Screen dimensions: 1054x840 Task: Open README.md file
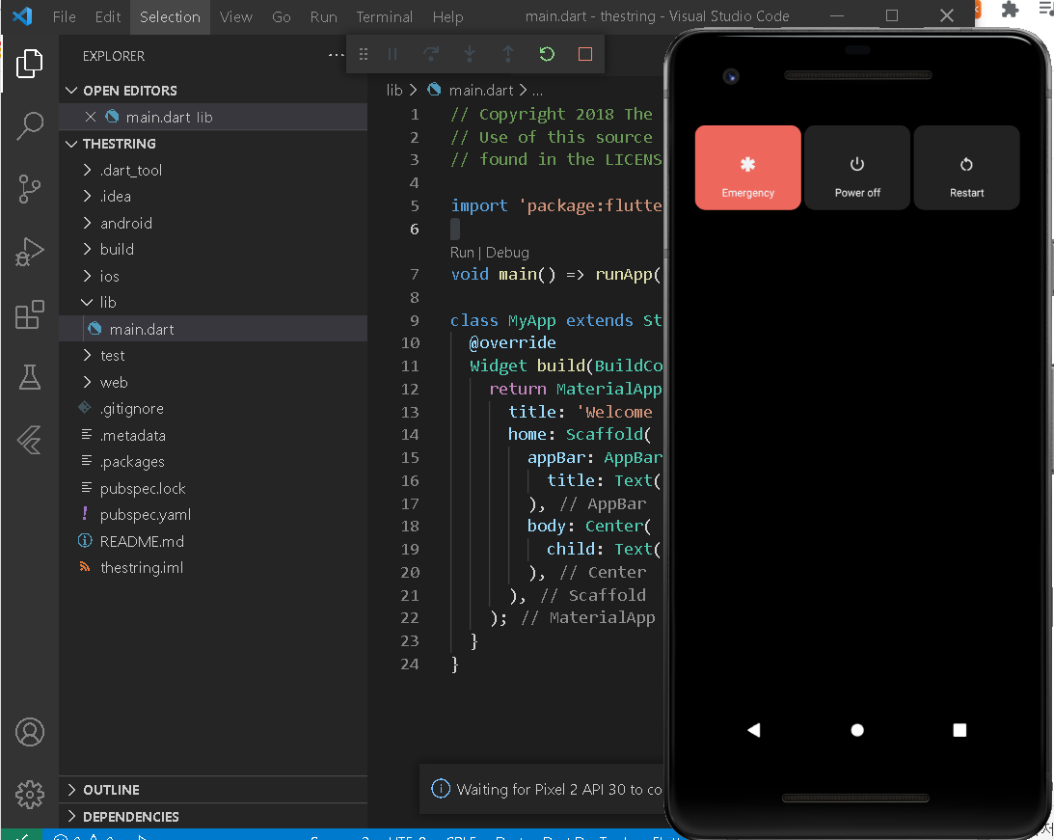point(213,542)
